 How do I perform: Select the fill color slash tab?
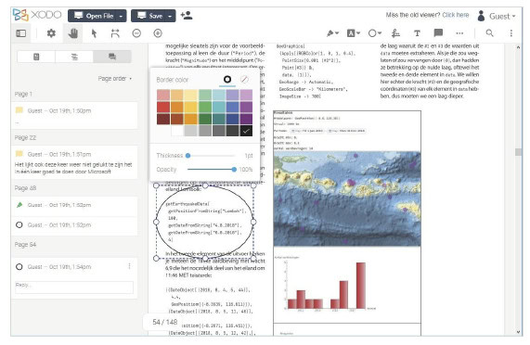click(x=244, y=80)
